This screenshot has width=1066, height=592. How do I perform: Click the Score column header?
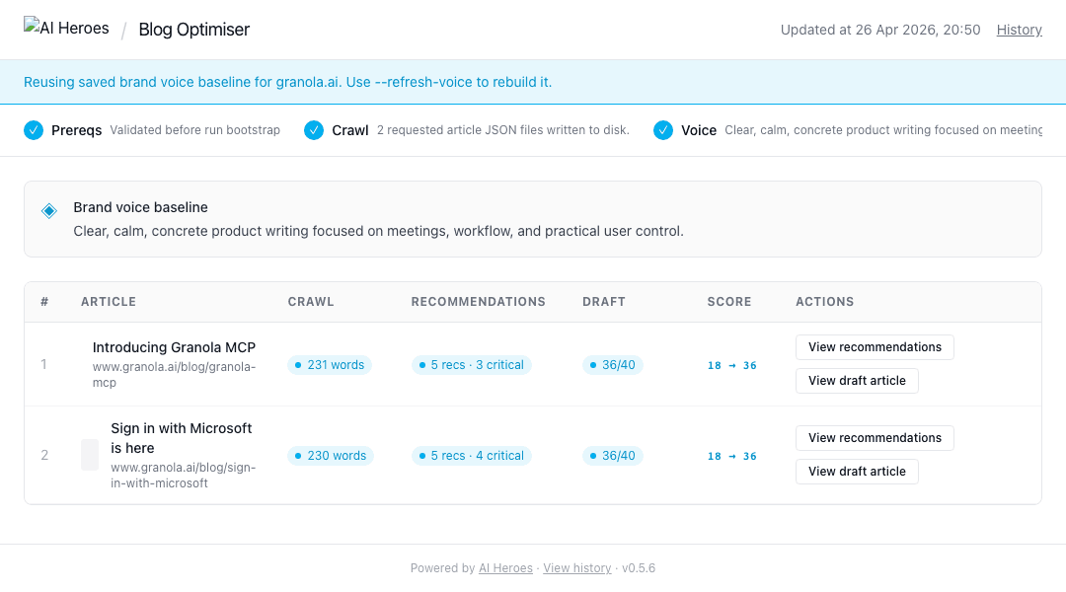[728, 302]
